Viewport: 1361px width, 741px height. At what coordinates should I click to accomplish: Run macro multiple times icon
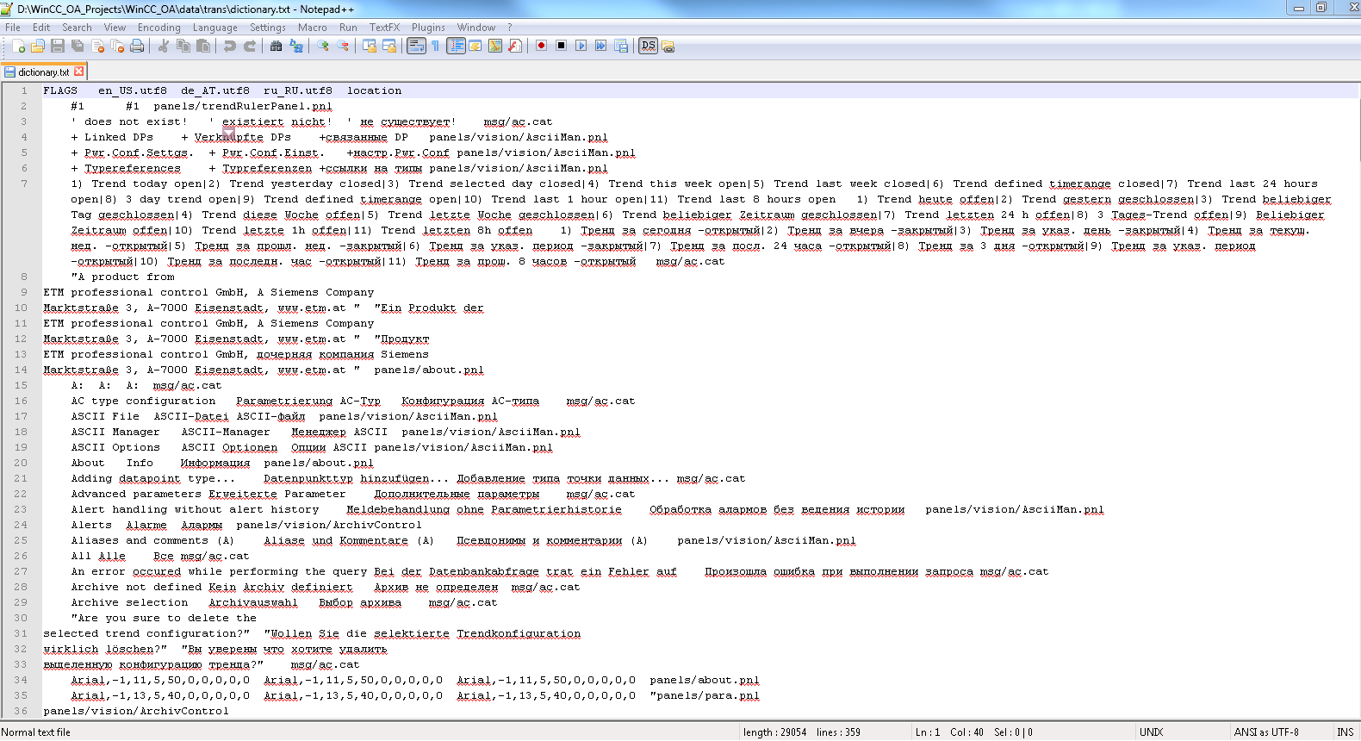coord(600,46)
